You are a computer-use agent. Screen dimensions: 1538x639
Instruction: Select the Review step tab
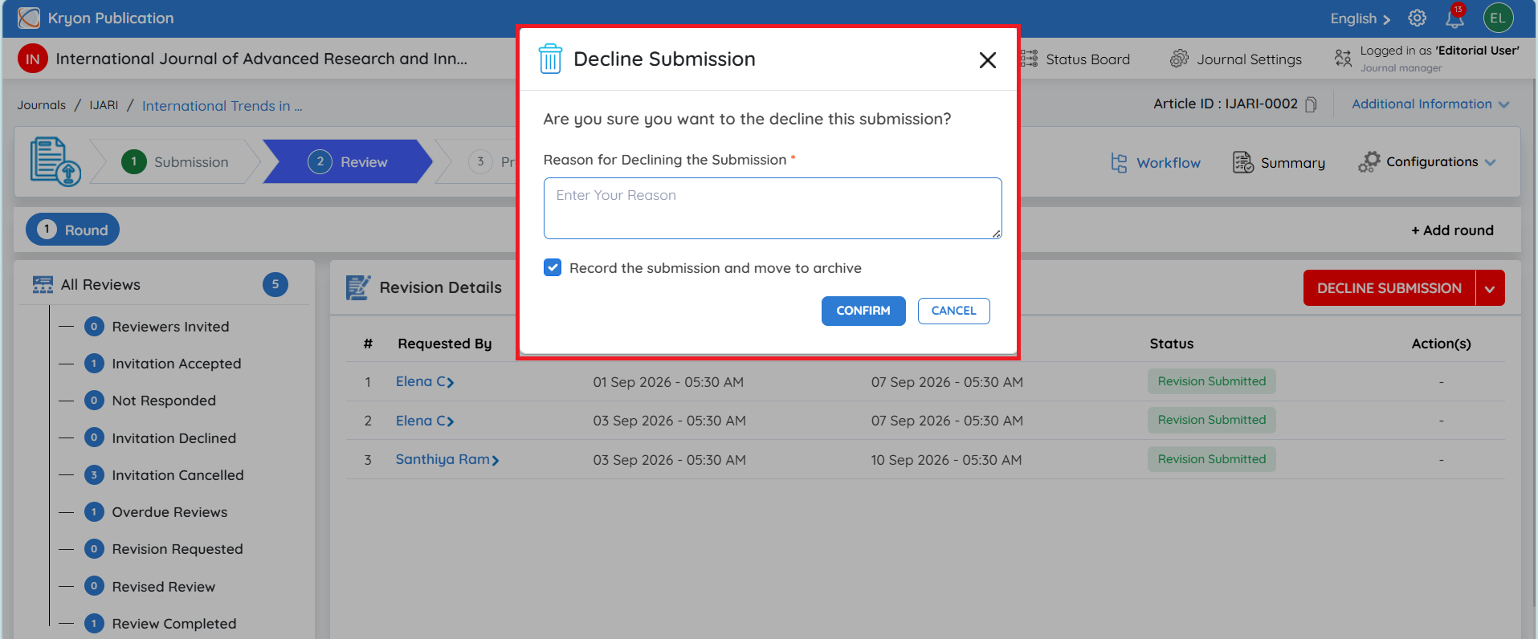348,161
